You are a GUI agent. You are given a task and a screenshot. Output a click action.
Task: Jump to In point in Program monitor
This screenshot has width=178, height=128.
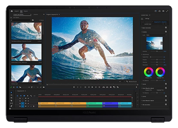(x=85, y=87)
